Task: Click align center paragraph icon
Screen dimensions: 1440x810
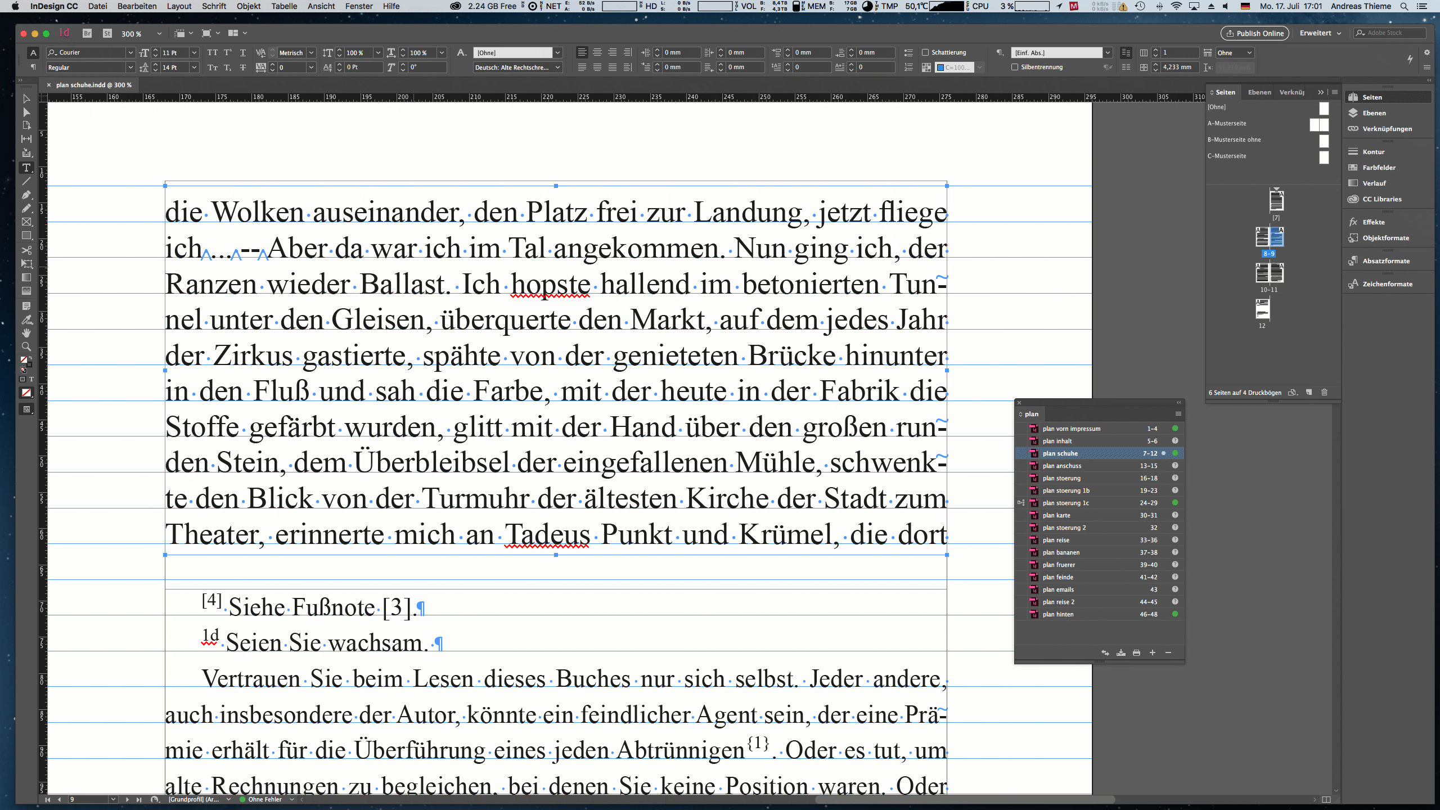Action: coord(597,52)
